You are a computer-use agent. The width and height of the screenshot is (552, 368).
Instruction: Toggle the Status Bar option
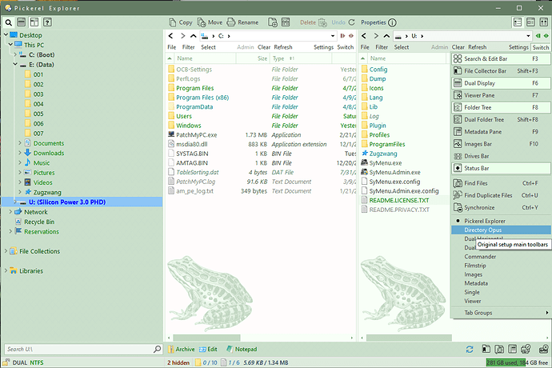pos(501,168)
